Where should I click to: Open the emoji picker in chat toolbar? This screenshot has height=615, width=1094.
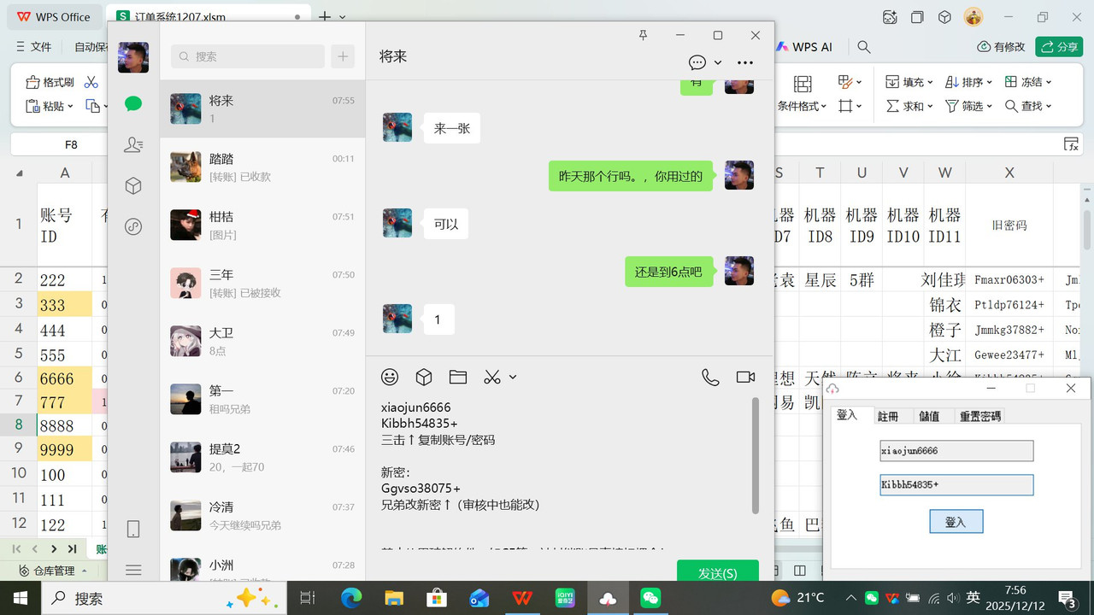390,377
